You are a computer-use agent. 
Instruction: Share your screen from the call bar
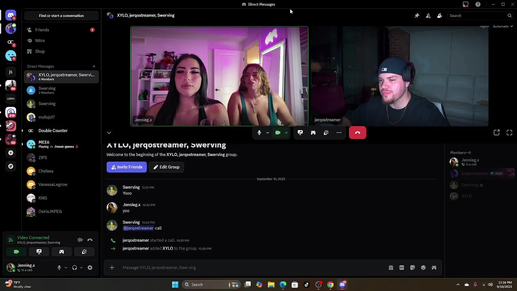click(300, 133)
